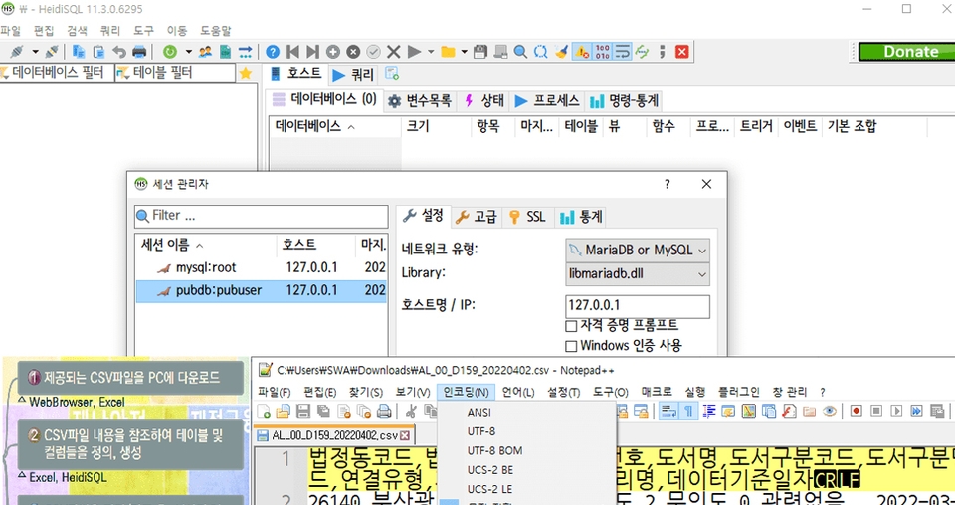
Task: Click the favorites star icon beside table filter
Action: tap(246, 73)
